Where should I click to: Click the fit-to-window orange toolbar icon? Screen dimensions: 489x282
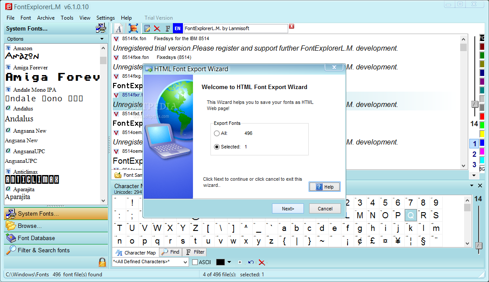pos(133,28)
